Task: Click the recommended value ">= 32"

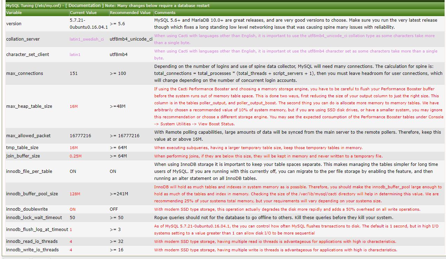Action: pos(117,241)
